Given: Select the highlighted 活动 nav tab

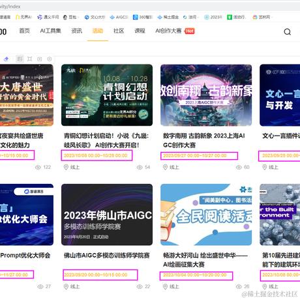Looking at the screenshot, I should coord(98,31).
